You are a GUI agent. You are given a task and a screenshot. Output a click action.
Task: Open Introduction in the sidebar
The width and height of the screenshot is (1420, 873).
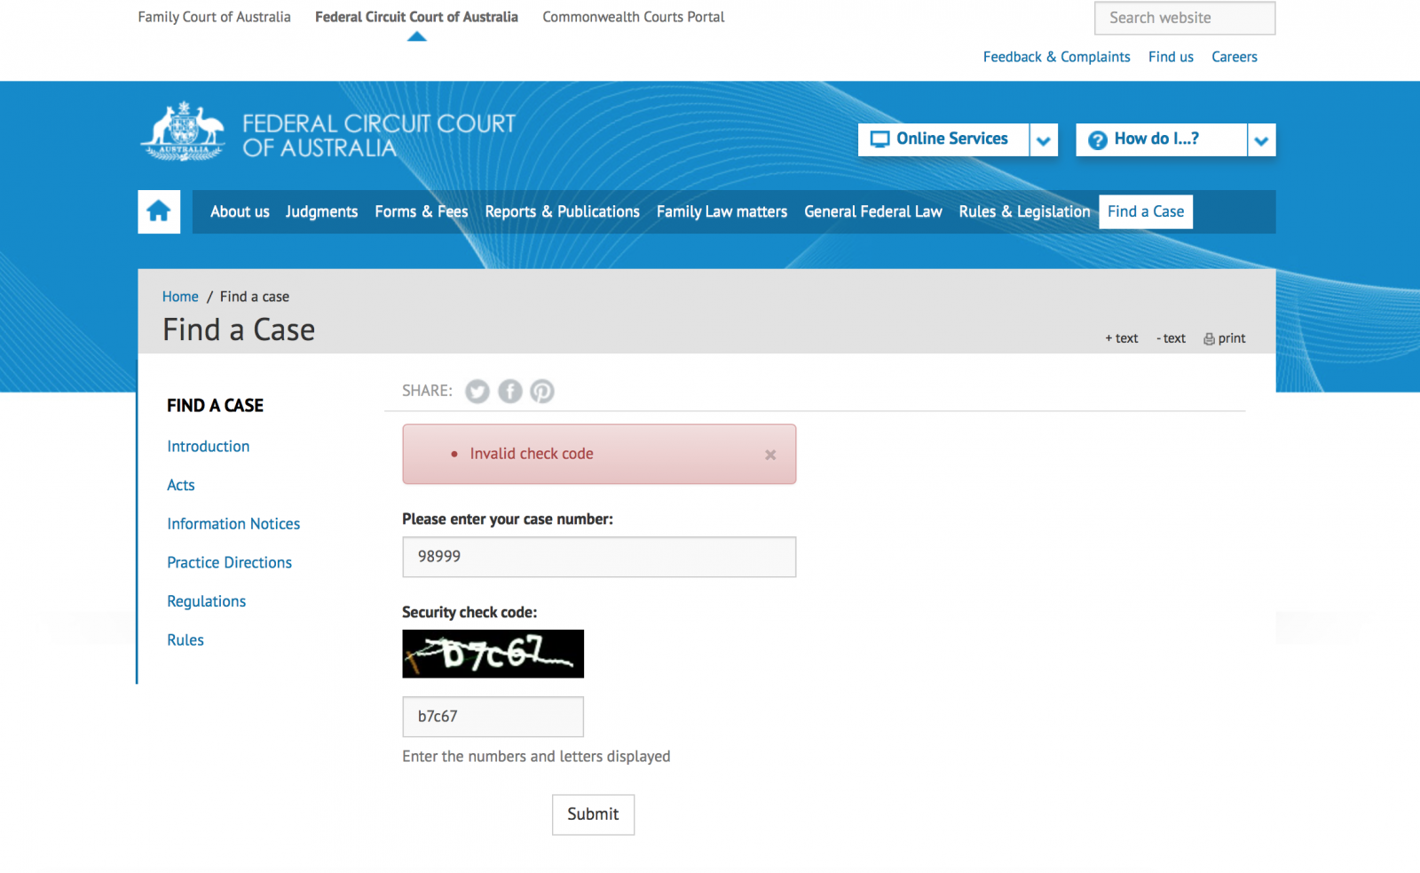pos(209,447)
